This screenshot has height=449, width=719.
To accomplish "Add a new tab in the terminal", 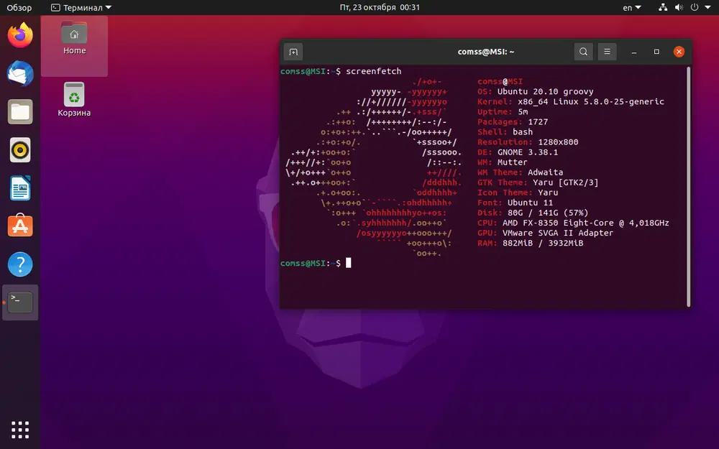I will [293, 52].
